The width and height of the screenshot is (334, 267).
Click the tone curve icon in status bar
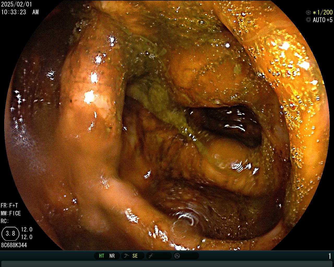click(x=151, y=256)
